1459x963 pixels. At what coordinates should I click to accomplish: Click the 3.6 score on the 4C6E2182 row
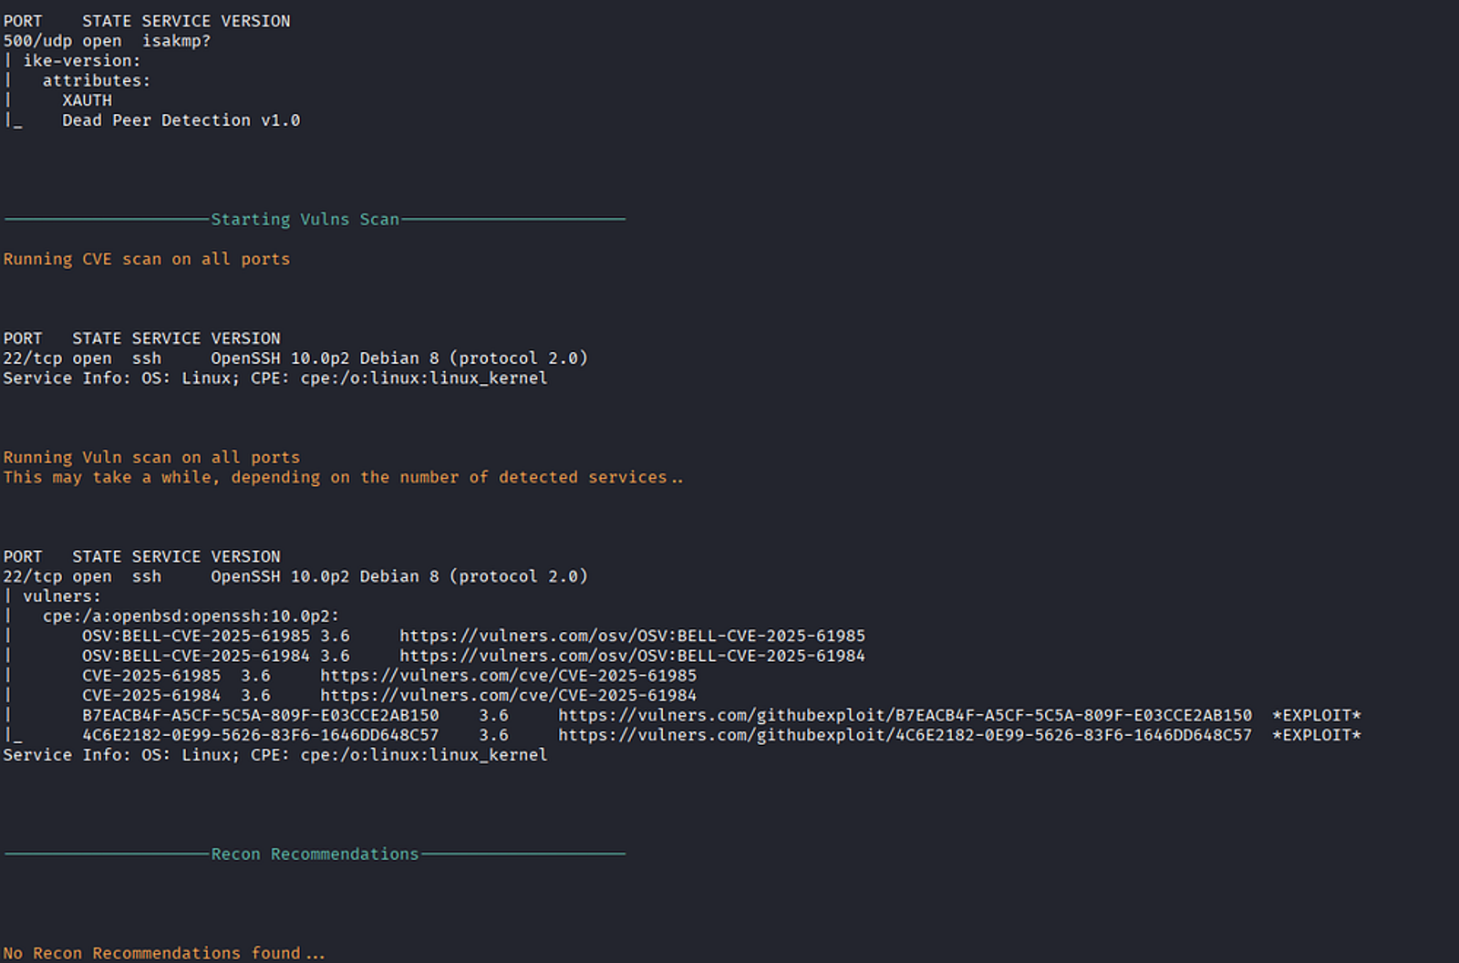494,736
